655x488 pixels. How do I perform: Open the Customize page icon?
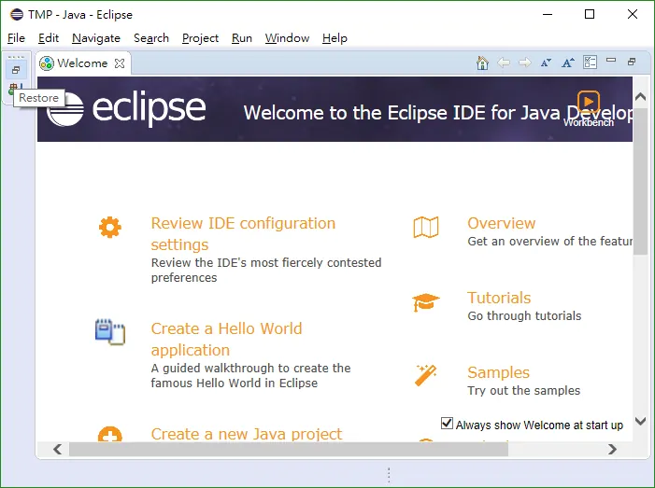click(x=590, y=63)
